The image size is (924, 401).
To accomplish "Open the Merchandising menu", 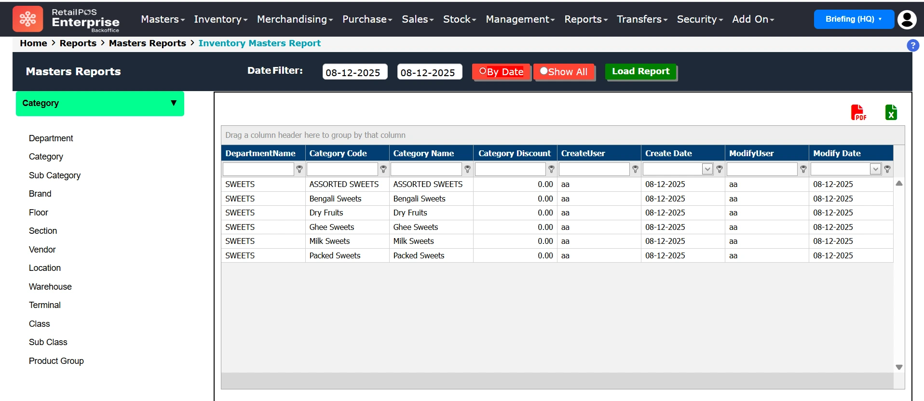I will coord(295,19).
